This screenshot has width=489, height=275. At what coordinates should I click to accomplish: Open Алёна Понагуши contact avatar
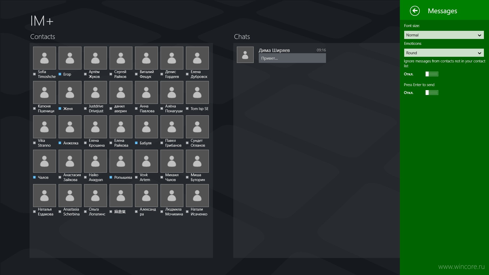tap(172, 92)
